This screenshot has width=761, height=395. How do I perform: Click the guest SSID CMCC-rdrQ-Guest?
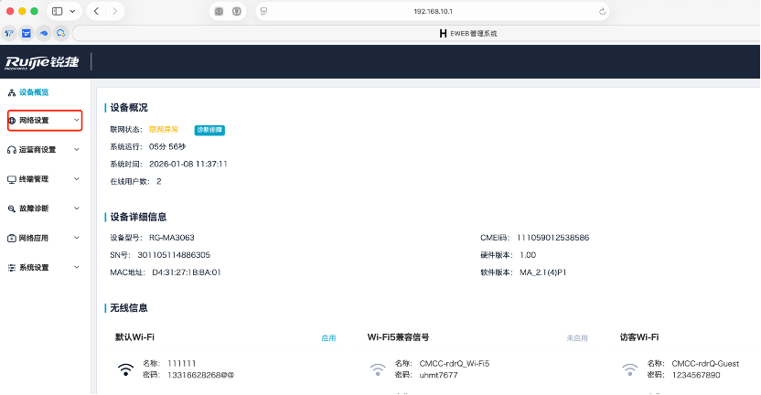(706, 364)
